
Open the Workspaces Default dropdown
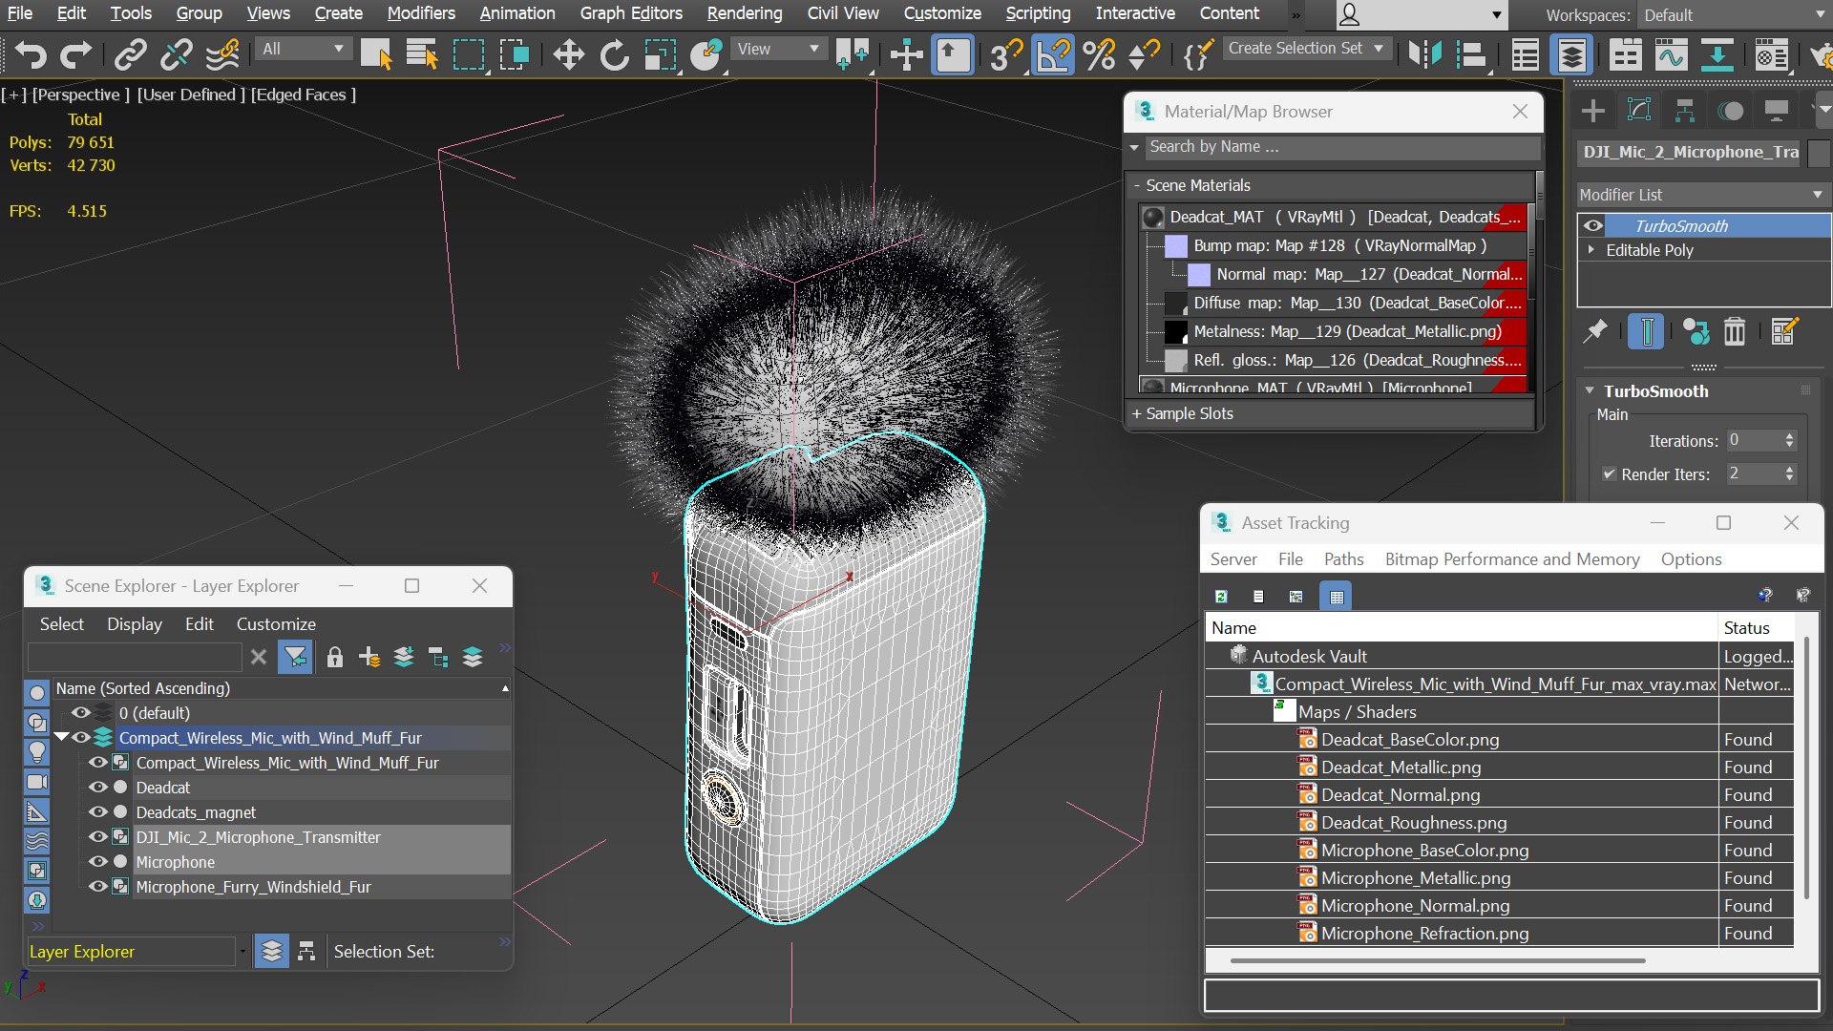1733,15
